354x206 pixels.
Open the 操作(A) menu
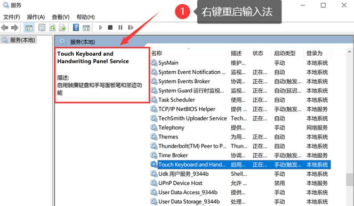[x=36, y=17]
